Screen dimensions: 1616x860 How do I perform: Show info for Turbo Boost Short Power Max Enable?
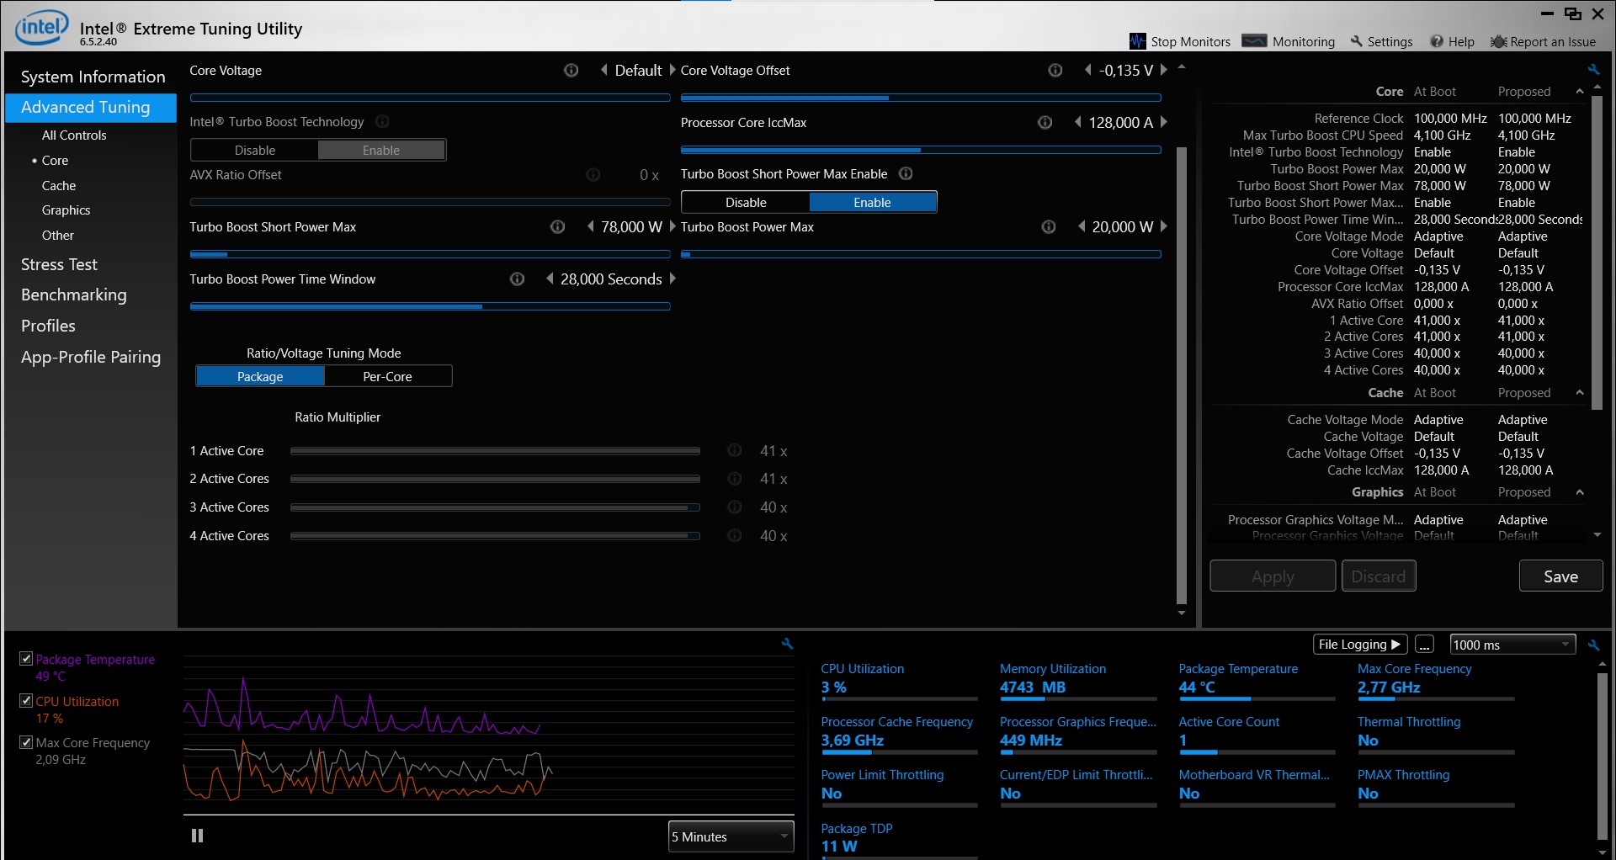906,174
